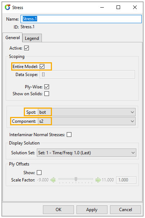Close the Stress dialog window
Viewport: 145px width, 218px height.
point(135,7)
